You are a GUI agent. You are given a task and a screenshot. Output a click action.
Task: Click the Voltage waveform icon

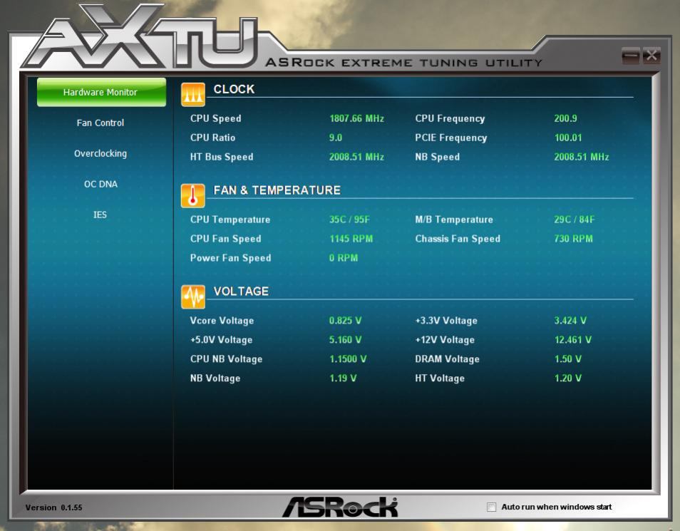(x=193, y=297)
